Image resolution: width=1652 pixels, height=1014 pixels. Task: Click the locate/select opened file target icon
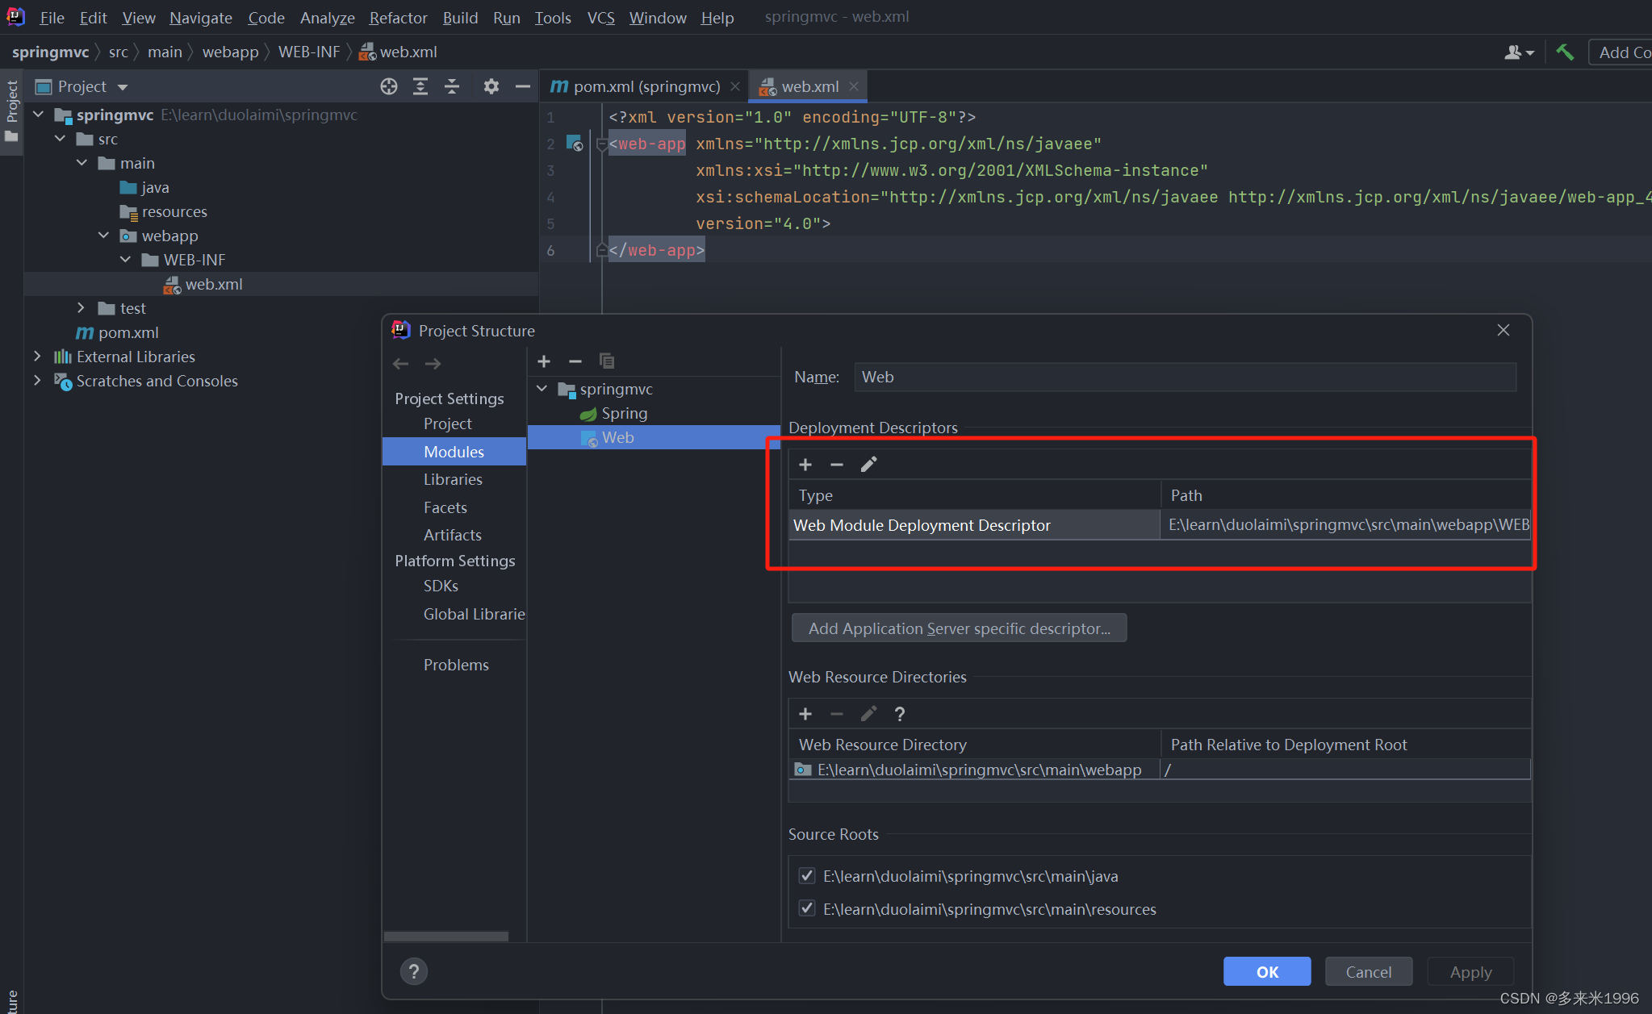389,86
